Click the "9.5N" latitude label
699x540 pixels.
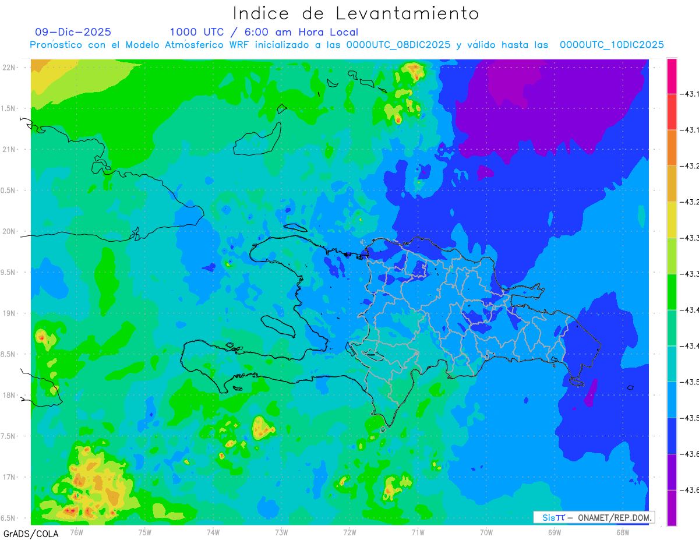coord(9,272)
